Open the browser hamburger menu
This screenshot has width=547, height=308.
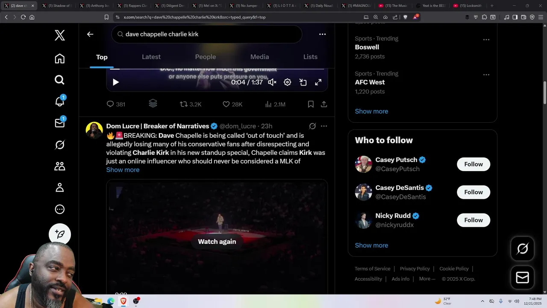pyautogui.click(x=541, y=17)
